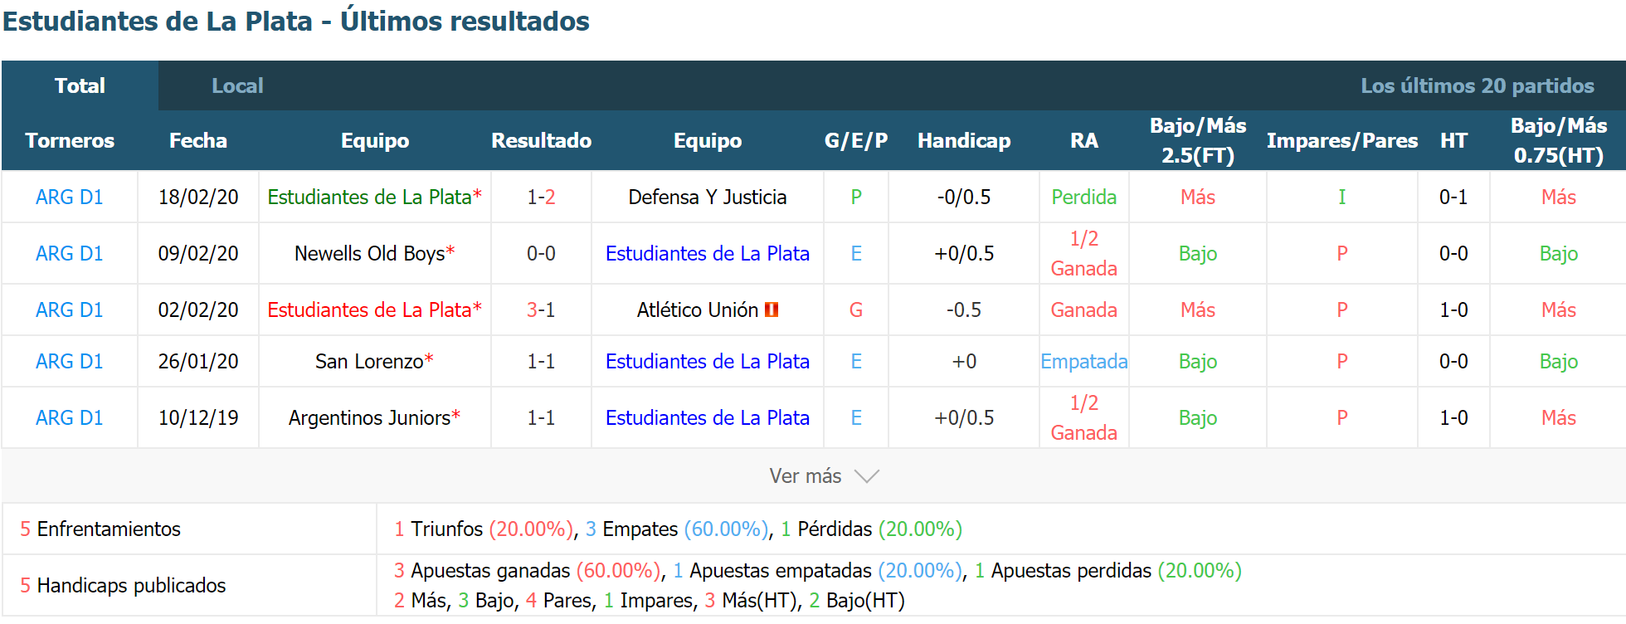Select the Total tab

tap(80, 85)
